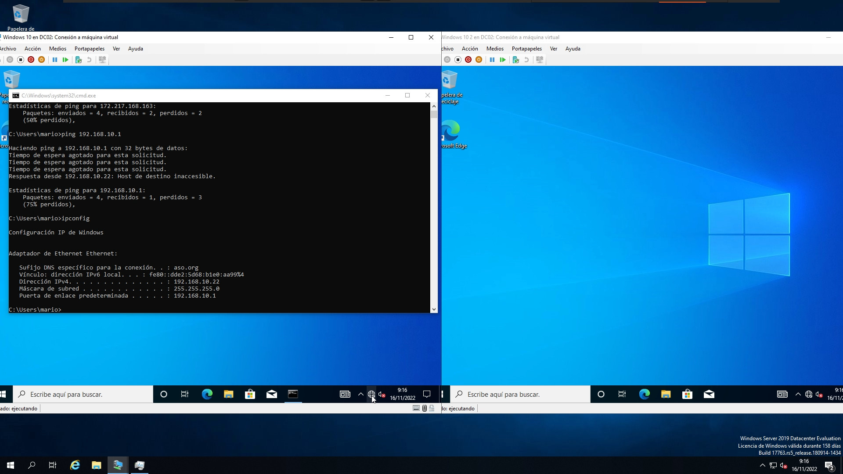Screen dimensions: 843x474
Task: Click the red Shut Down icon in left VM toolbar
Action: (31, 60)
